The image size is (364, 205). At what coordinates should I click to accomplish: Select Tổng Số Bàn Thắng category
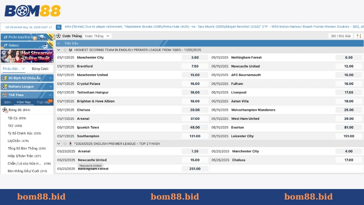tap(27, 149)
